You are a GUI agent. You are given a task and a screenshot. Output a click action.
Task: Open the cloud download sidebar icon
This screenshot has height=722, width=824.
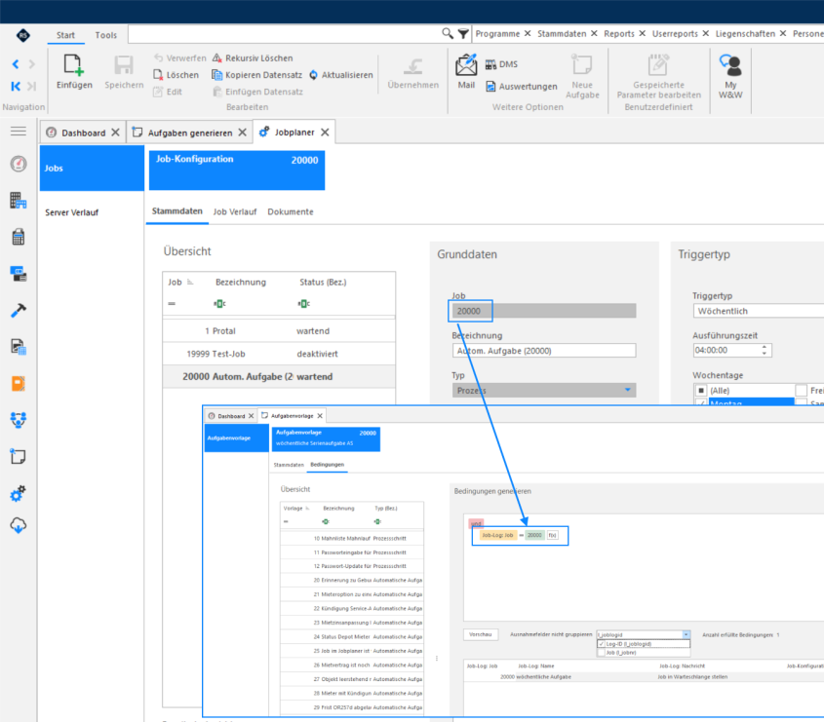coord(19,525)
